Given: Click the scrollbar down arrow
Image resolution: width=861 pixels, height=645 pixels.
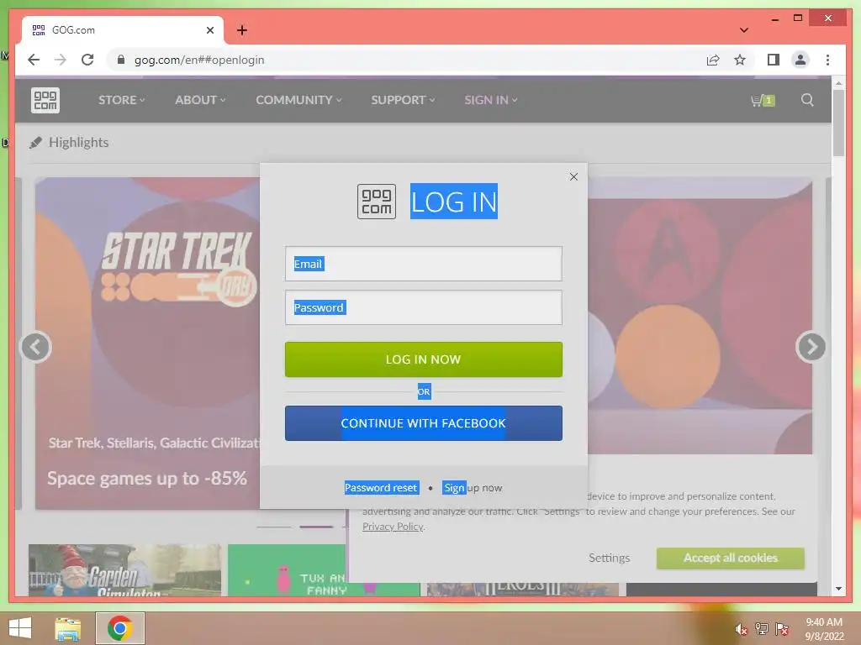Looking at the screenshot, I should point(838,589).
